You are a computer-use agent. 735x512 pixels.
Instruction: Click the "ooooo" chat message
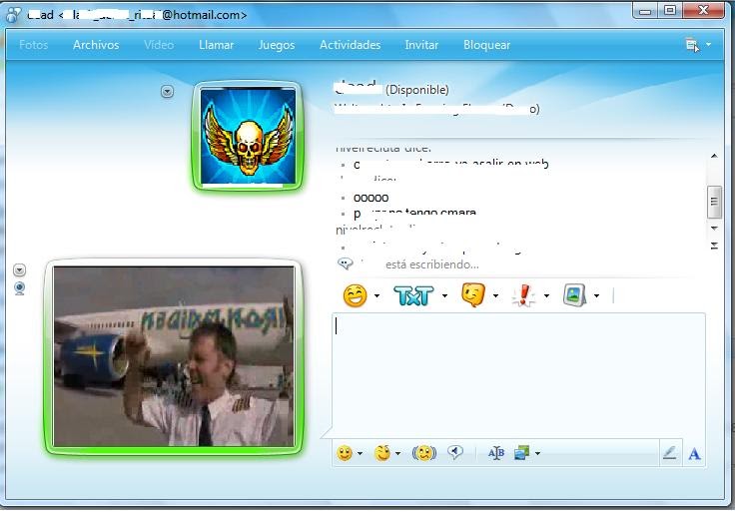pos(370,198)
